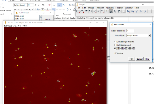The image size is (154, 104).
Task: Select the Rectangle selection tool in ImageJ
Action: [78, 11]
